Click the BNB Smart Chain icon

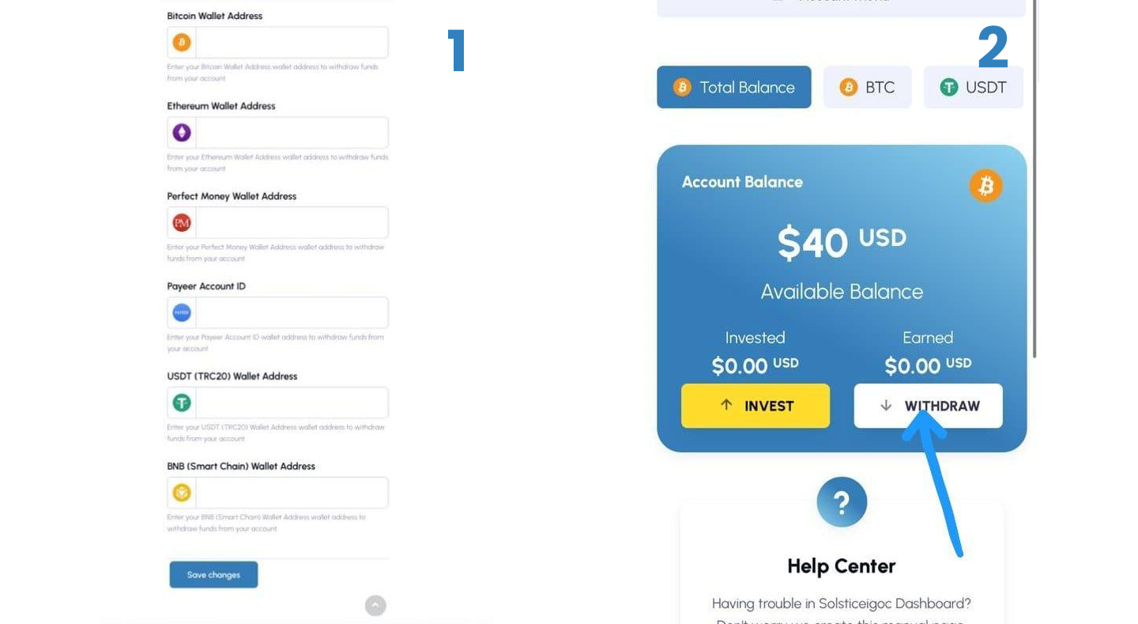point(182,494)
